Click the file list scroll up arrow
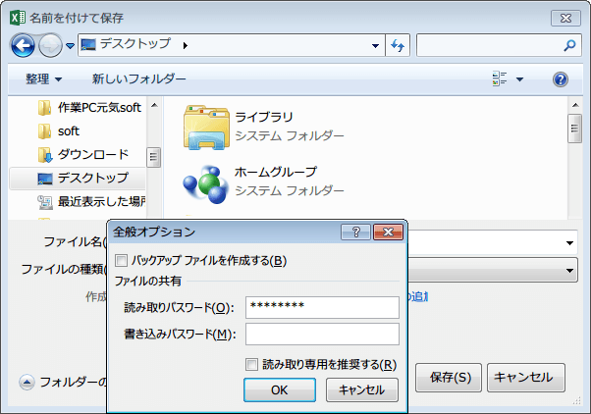 pos(575,105)
